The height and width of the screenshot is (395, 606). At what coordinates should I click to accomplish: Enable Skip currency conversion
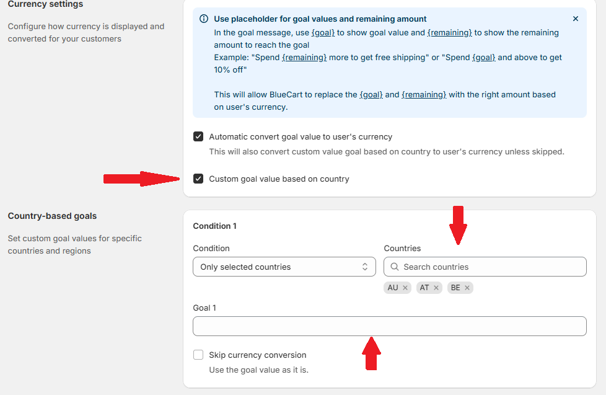[x=198, y=355]
